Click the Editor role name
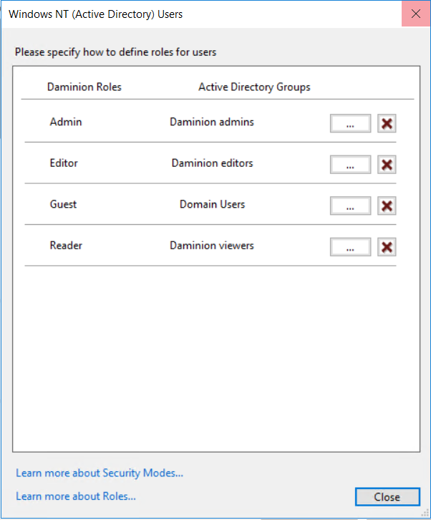431x520 pixels. click(x=64, y=163)
